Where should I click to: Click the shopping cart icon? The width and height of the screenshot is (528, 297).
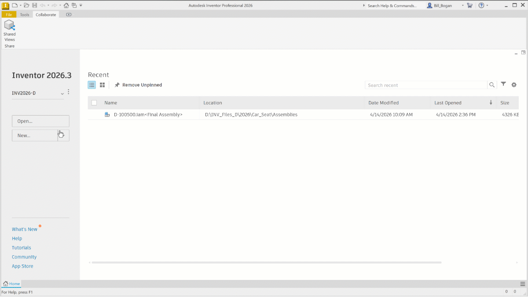(470, 5)
